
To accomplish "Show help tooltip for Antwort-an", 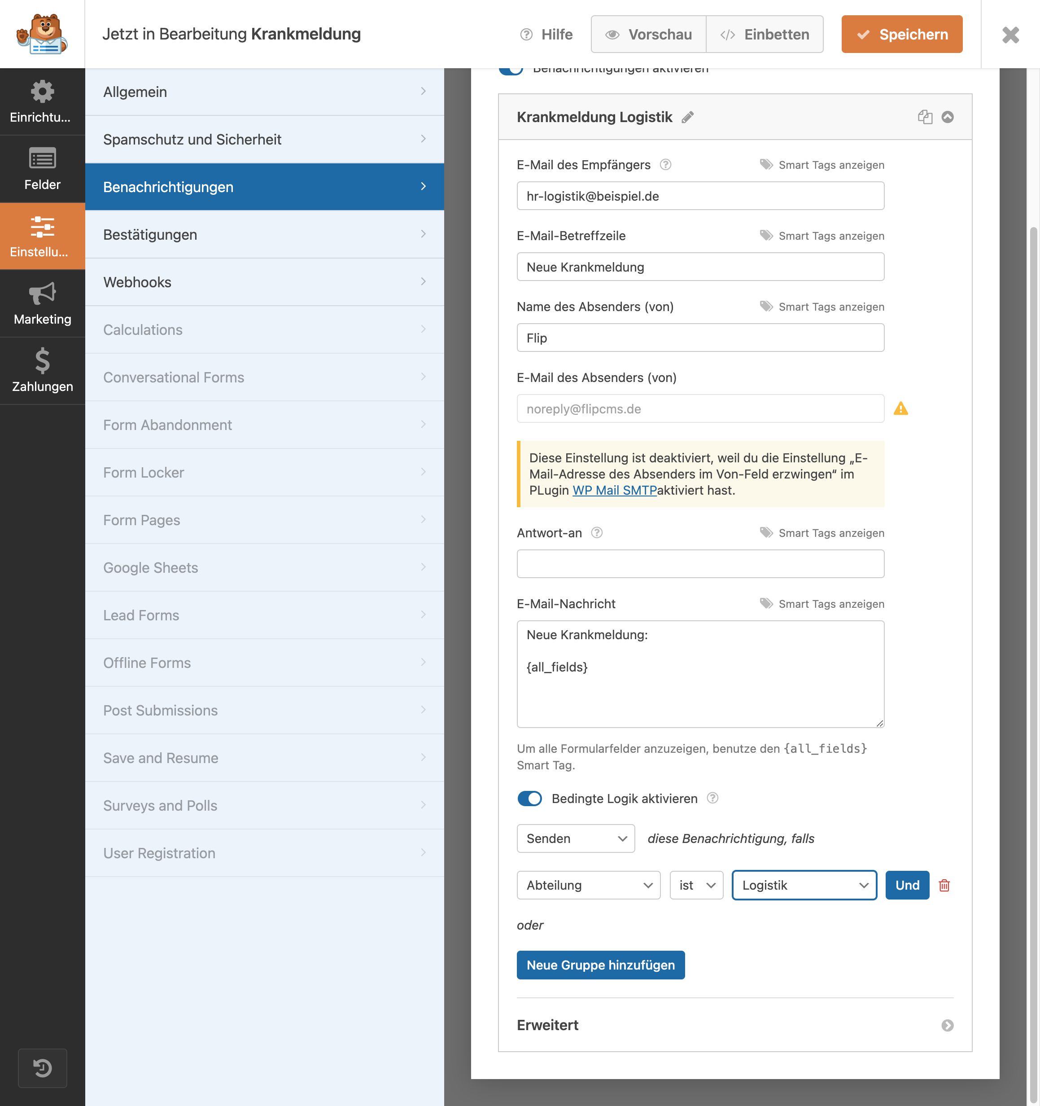I will [597, 533].
